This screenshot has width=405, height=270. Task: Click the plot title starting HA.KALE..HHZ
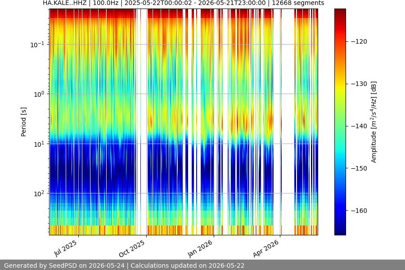(184, 3)
